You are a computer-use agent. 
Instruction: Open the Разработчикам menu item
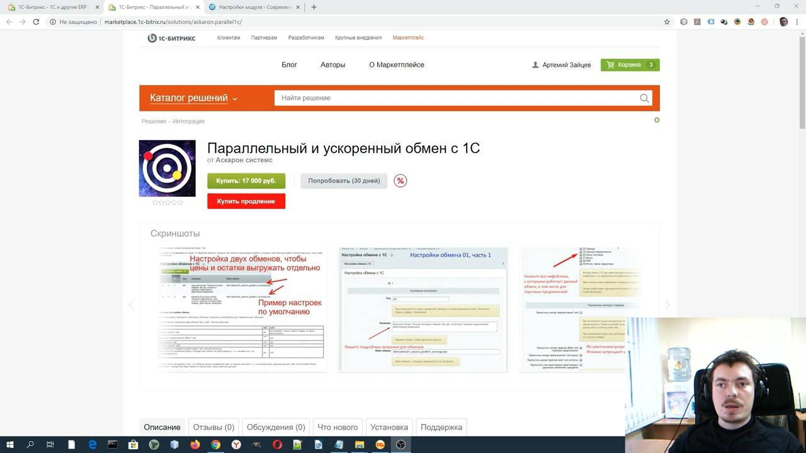coord(306,38)
